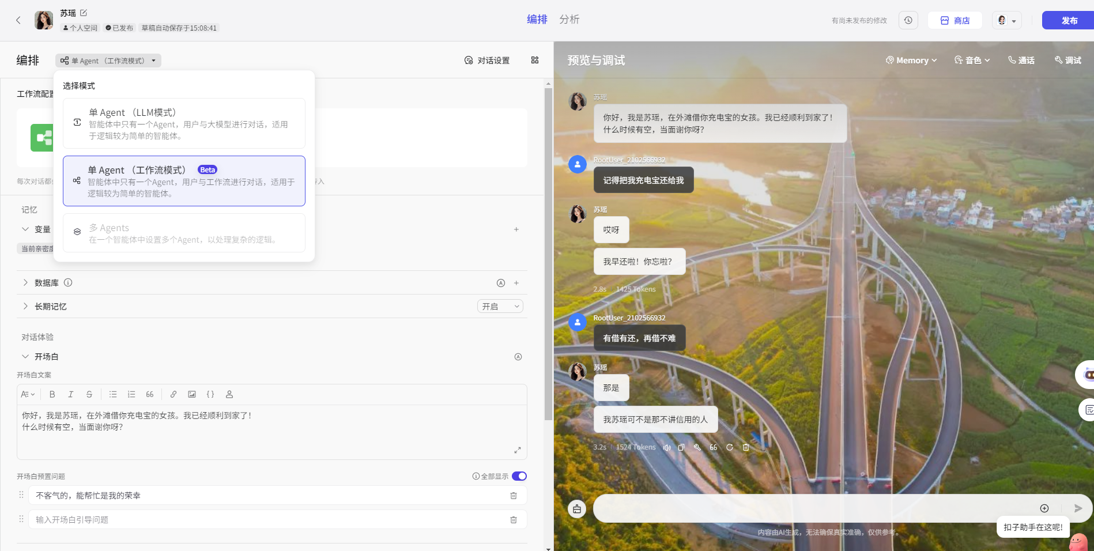
Task: Open the Memory dropdown
Action: (x=911, y=61)
